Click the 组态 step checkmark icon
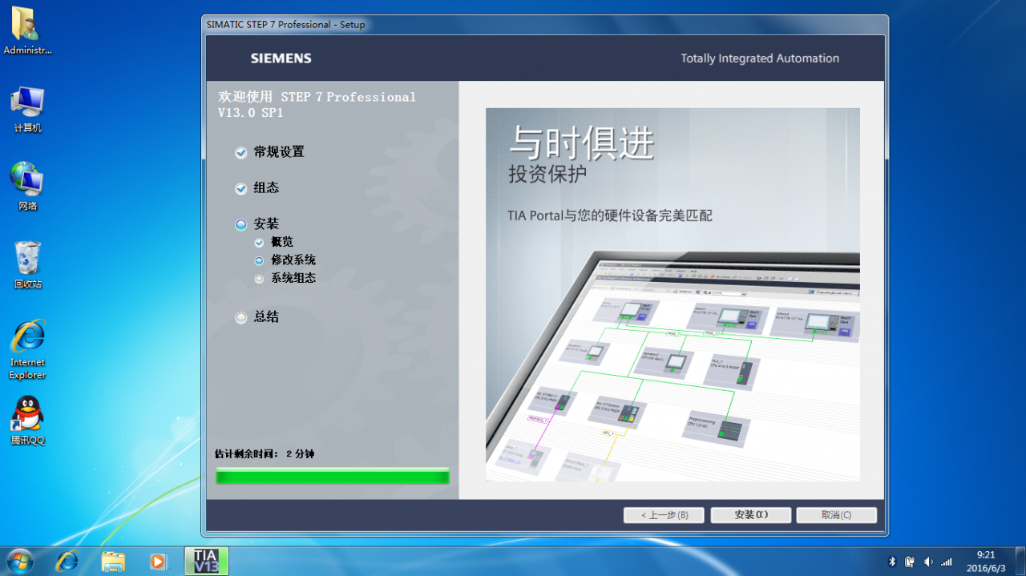Screen dimensions: 1026x576 (x=240, y=189)
